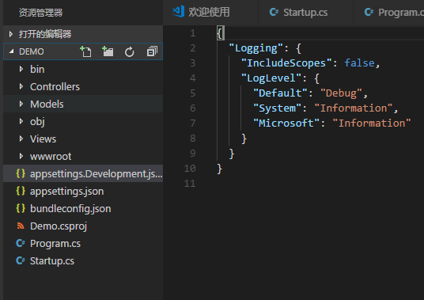Click line number 10 in the gutter
This screenshot has height=300, width=424.
pyautogui.click(x=190, y=169)
